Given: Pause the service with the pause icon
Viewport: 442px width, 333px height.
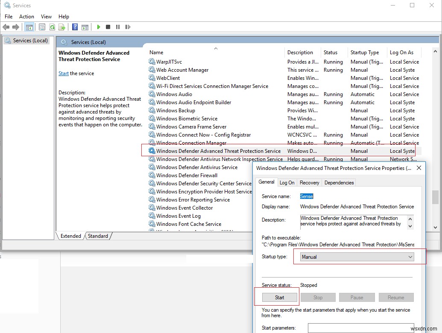Looking at the screenshot, I should coord(118,27).
